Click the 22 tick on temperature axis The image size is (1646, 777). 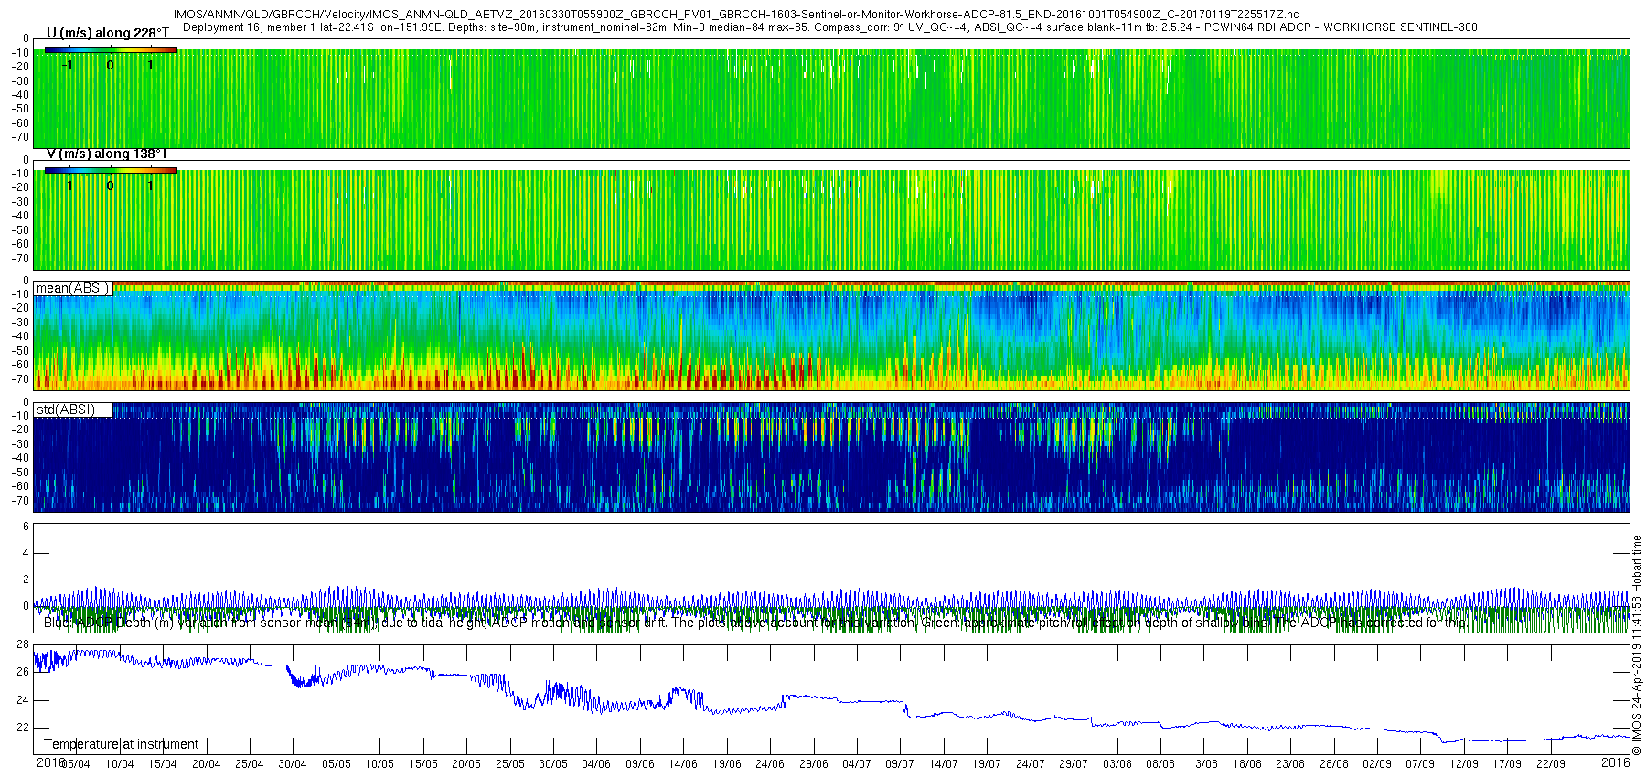23,728
